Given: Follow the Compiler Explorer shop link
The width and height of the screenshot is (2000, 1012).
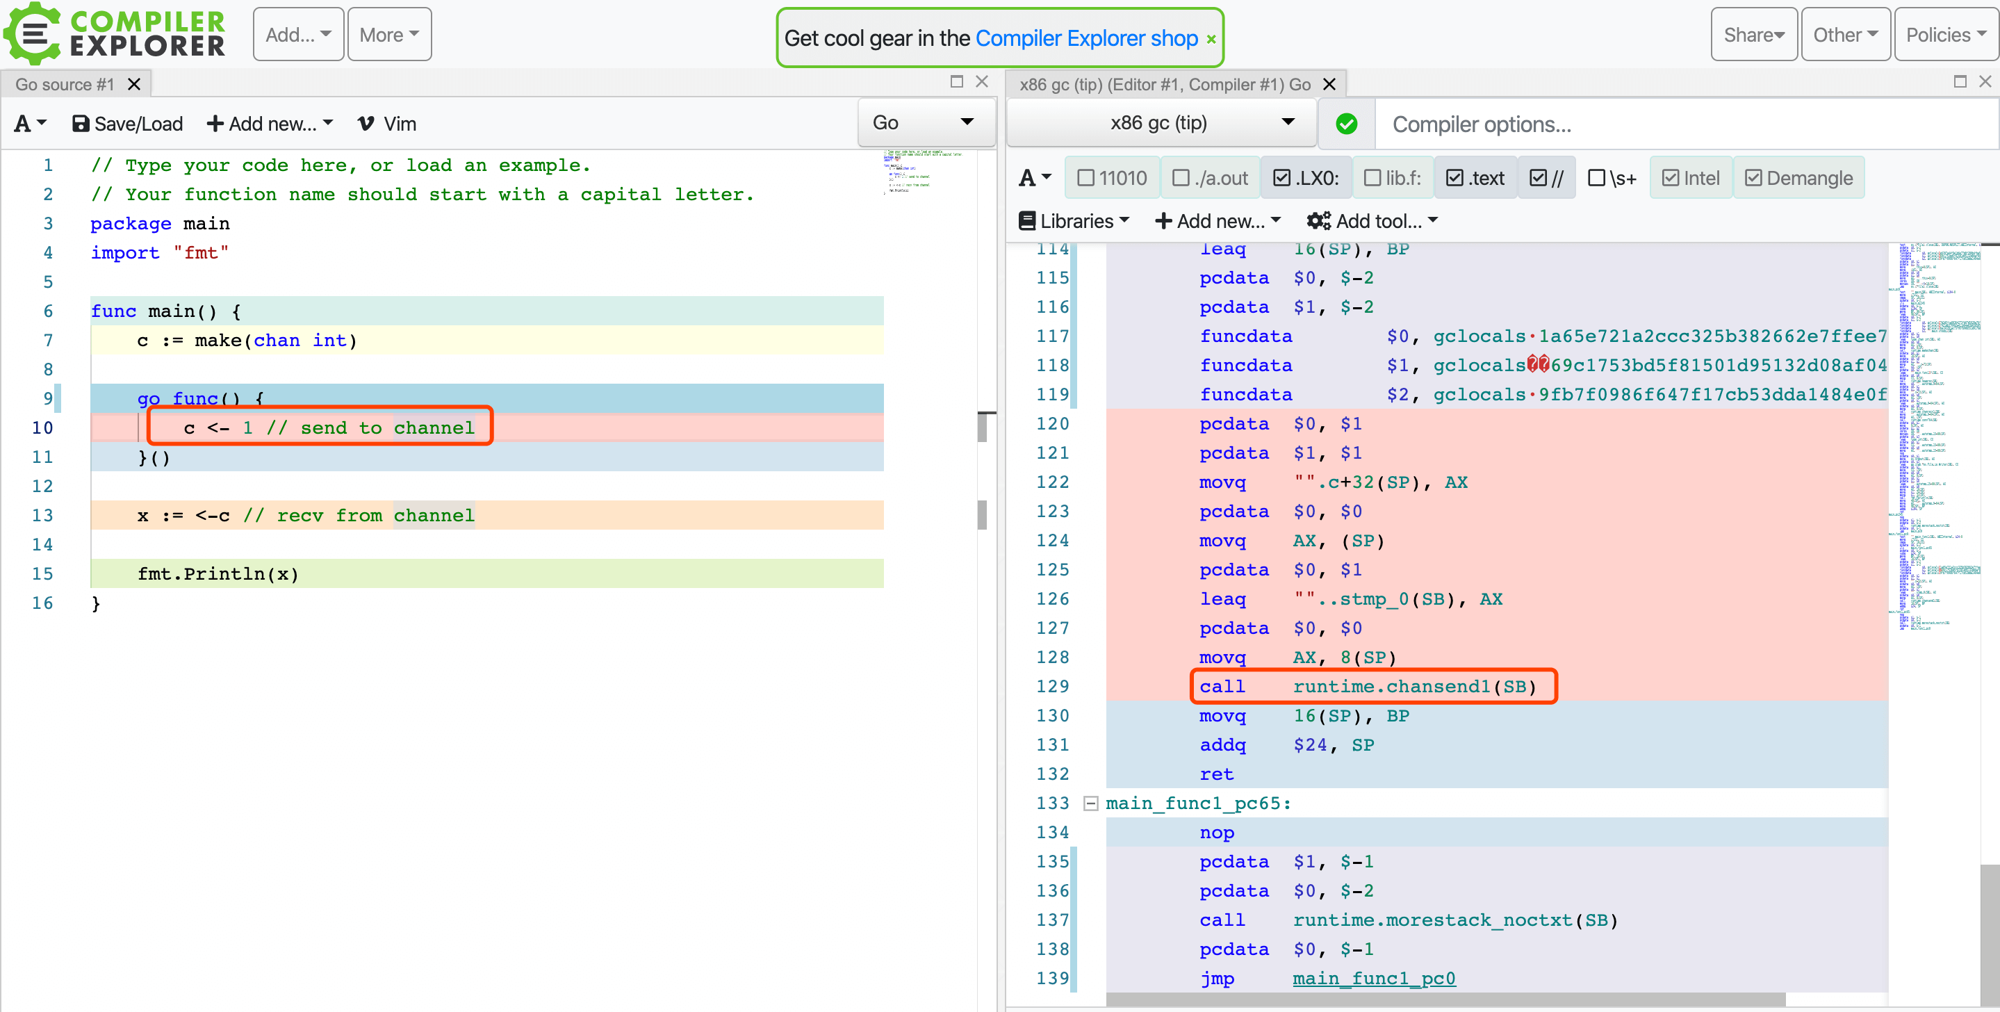Looking at the screenshot, I should click(x=1085, y=38).
